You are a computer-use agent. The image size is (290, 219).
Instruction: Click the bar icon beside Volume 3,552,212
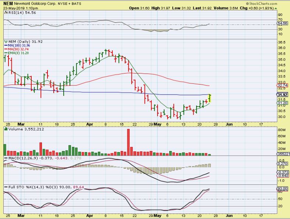tap(6, 129)
